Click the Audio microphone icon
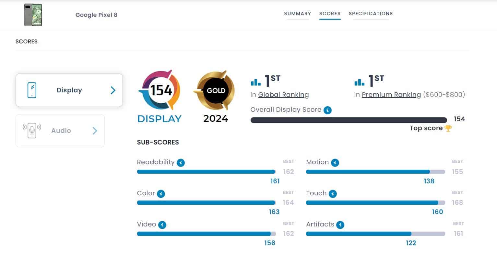The image size is (497, 253). point(32,131)
